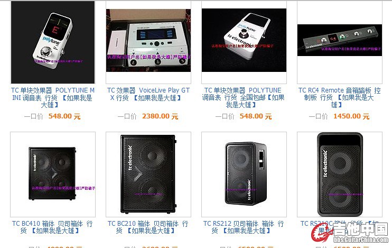Click the TC POLYTUNE MINI 调音表 title link

[53, 98]
